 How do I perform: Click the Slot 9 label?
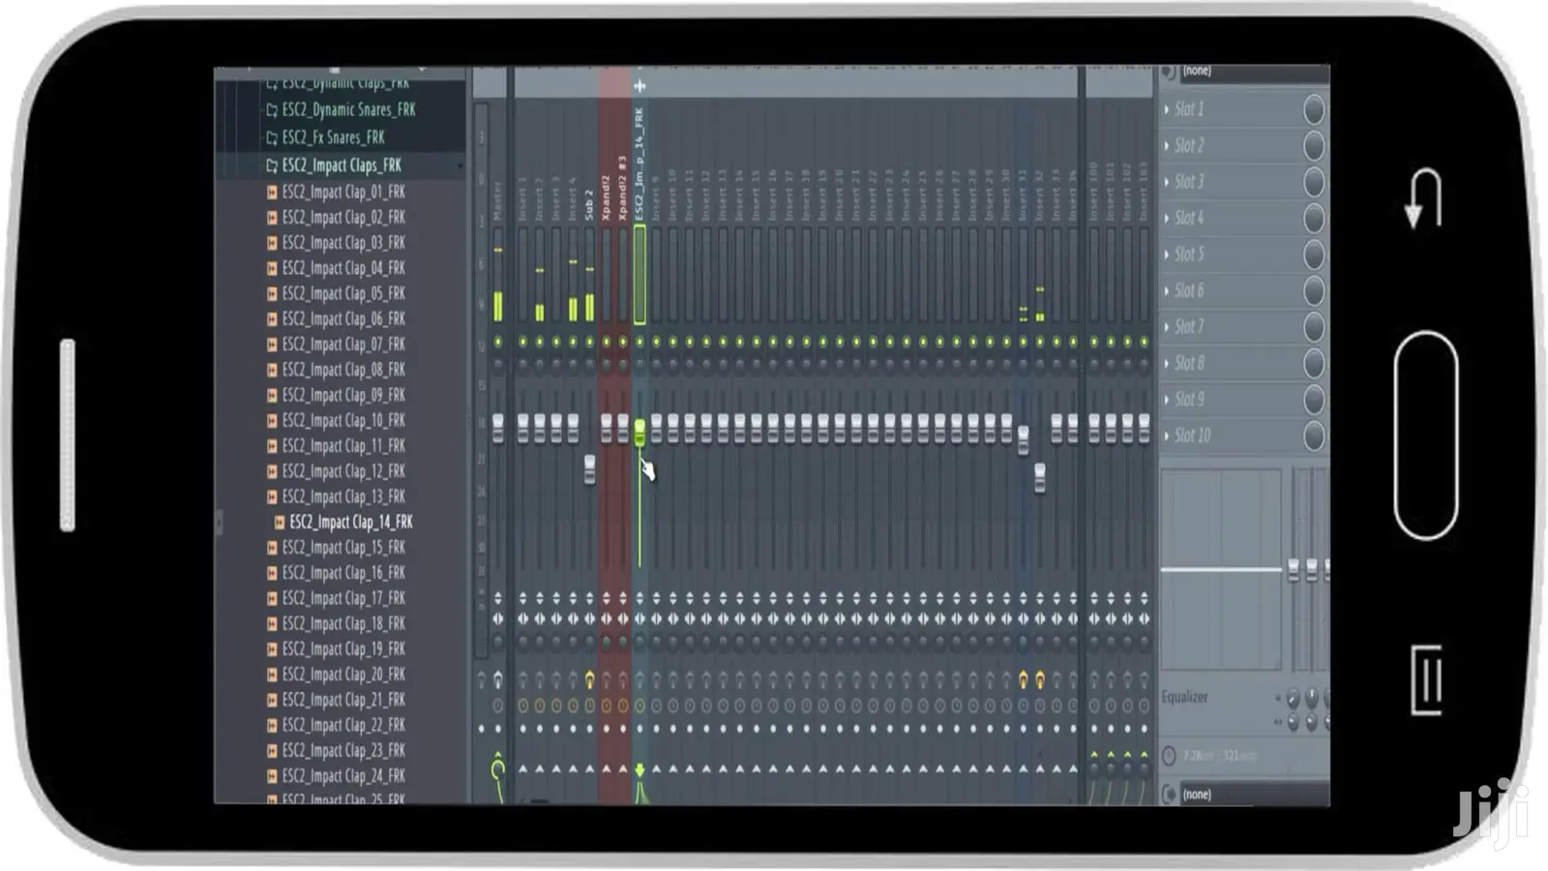point(1189,400)
